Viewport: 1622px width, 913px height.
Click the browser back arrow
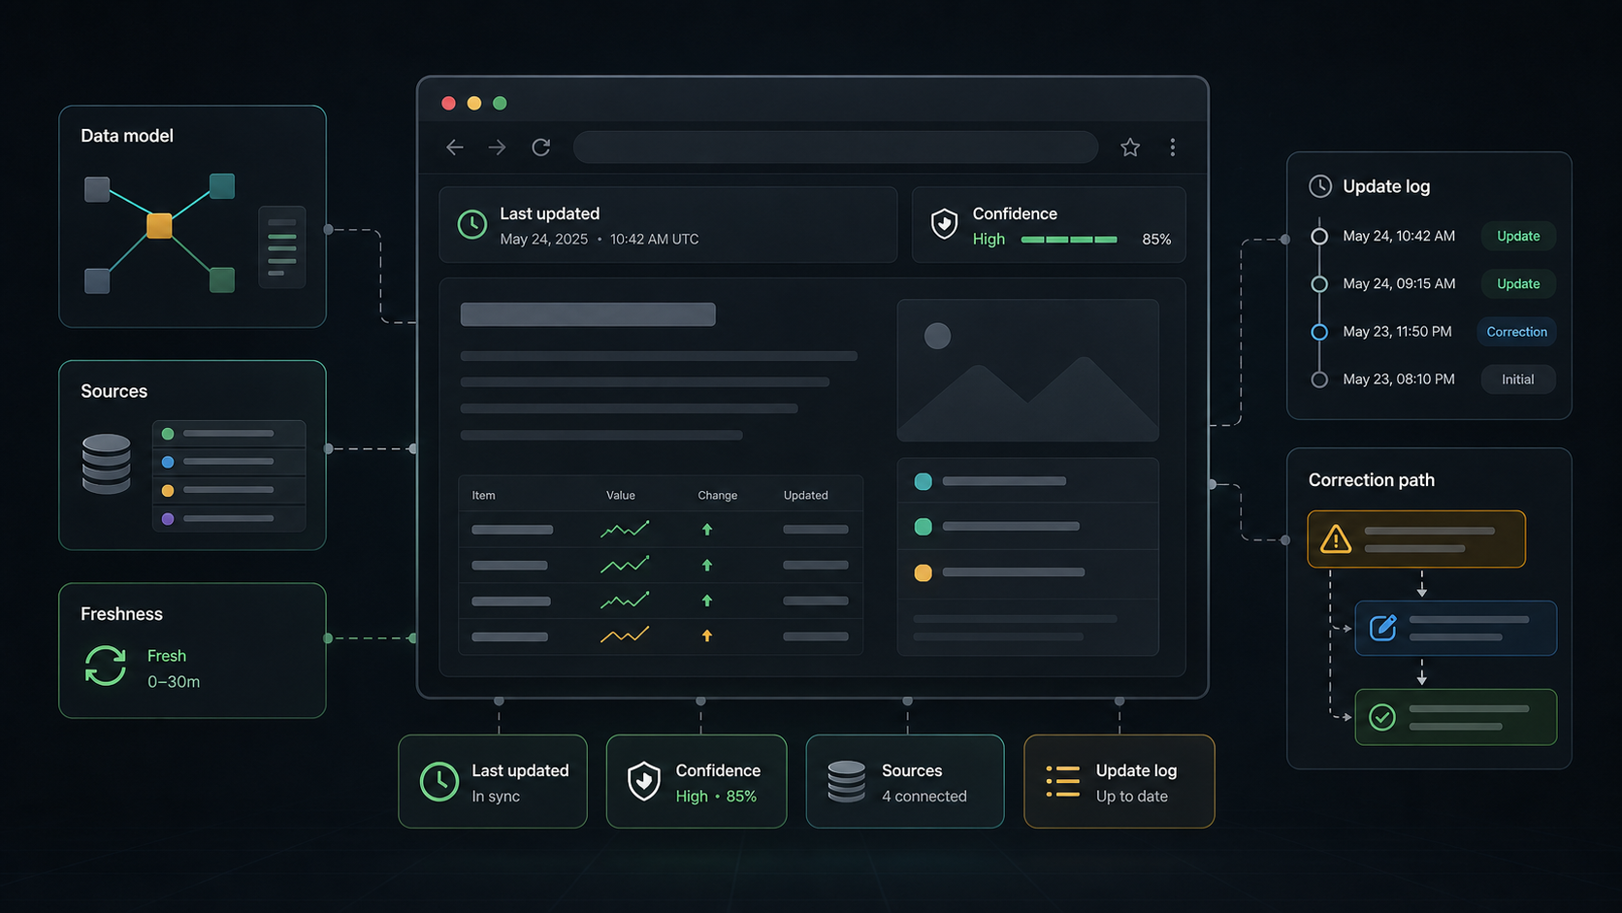454,147
